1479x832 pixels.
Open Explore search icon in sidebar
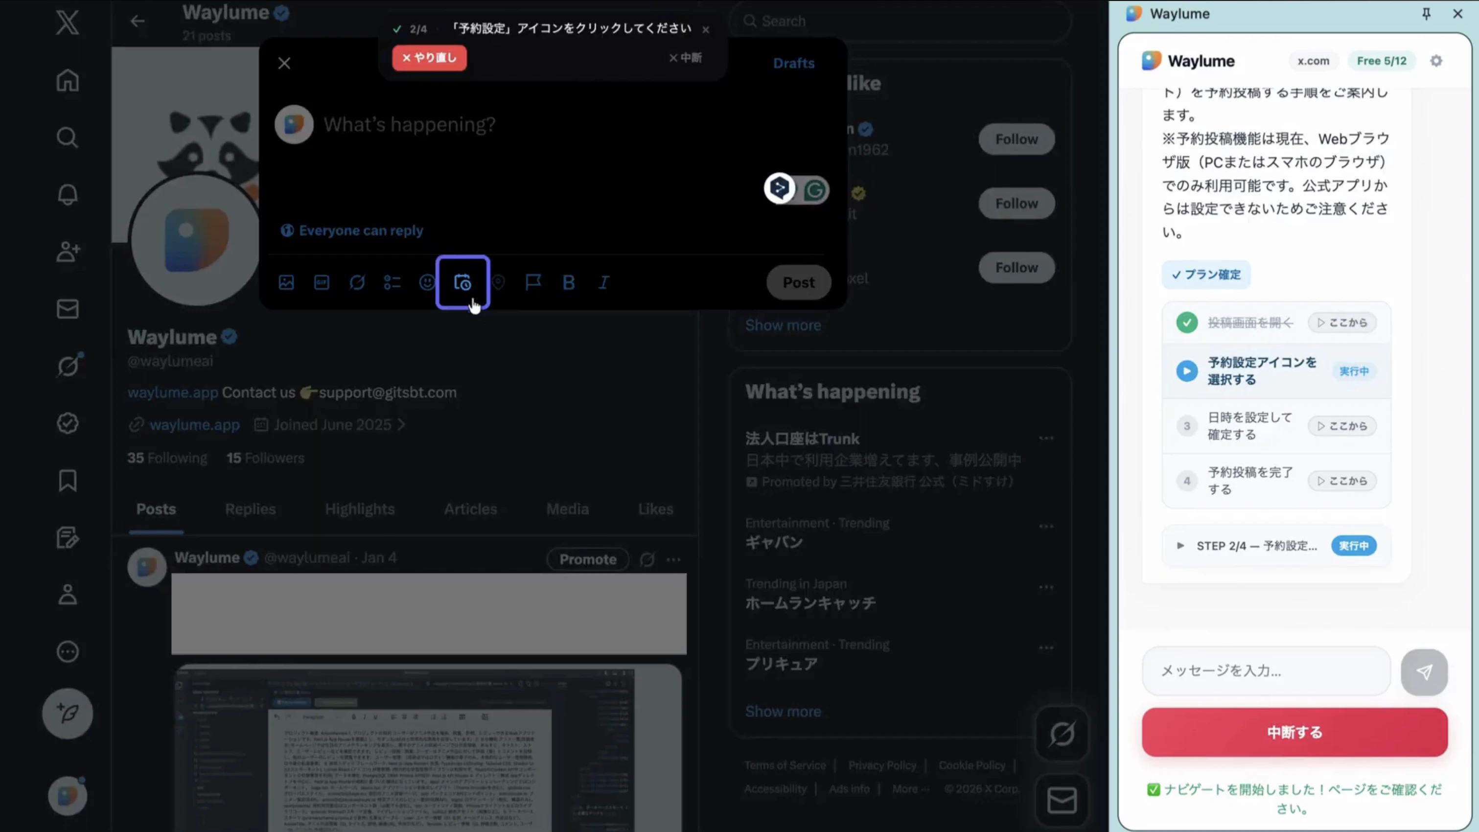(67, 137)
